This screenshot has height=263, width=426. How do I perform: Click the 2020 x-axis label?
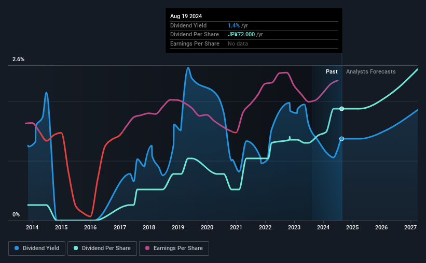[x=207, y=227]
